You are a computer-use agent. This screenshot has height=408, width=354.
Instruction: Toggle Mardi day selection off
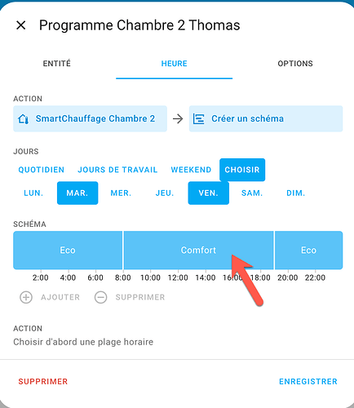77,193
